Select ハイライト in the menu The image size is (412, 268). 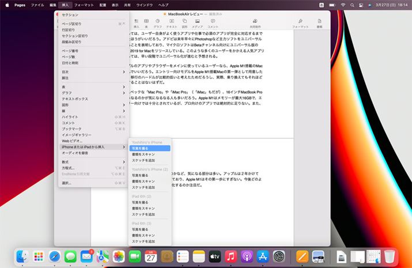(x=93, y=117)
